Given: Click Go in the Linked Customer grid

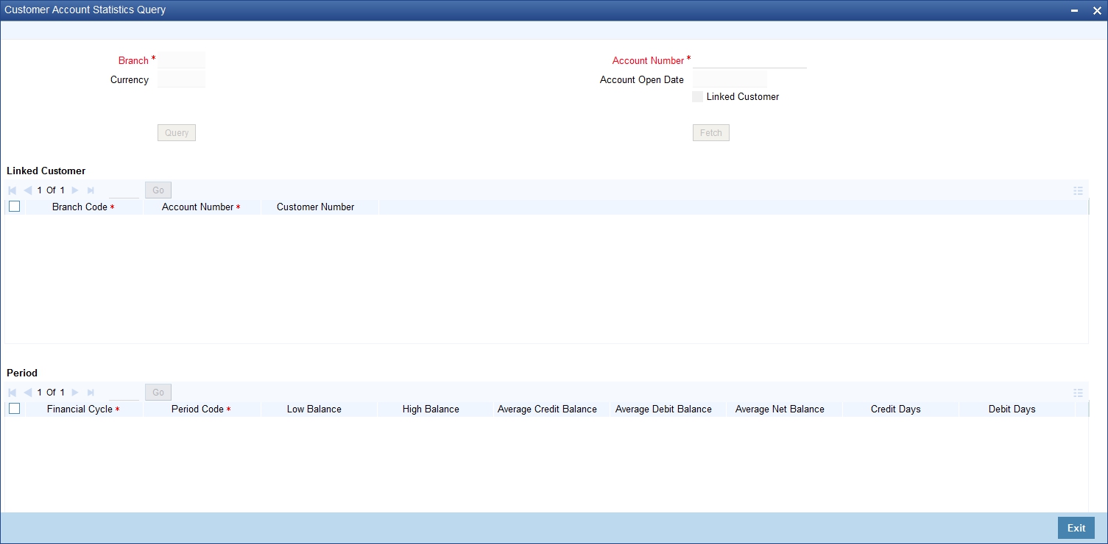Looking at the screenshot, I should (158, 190).
